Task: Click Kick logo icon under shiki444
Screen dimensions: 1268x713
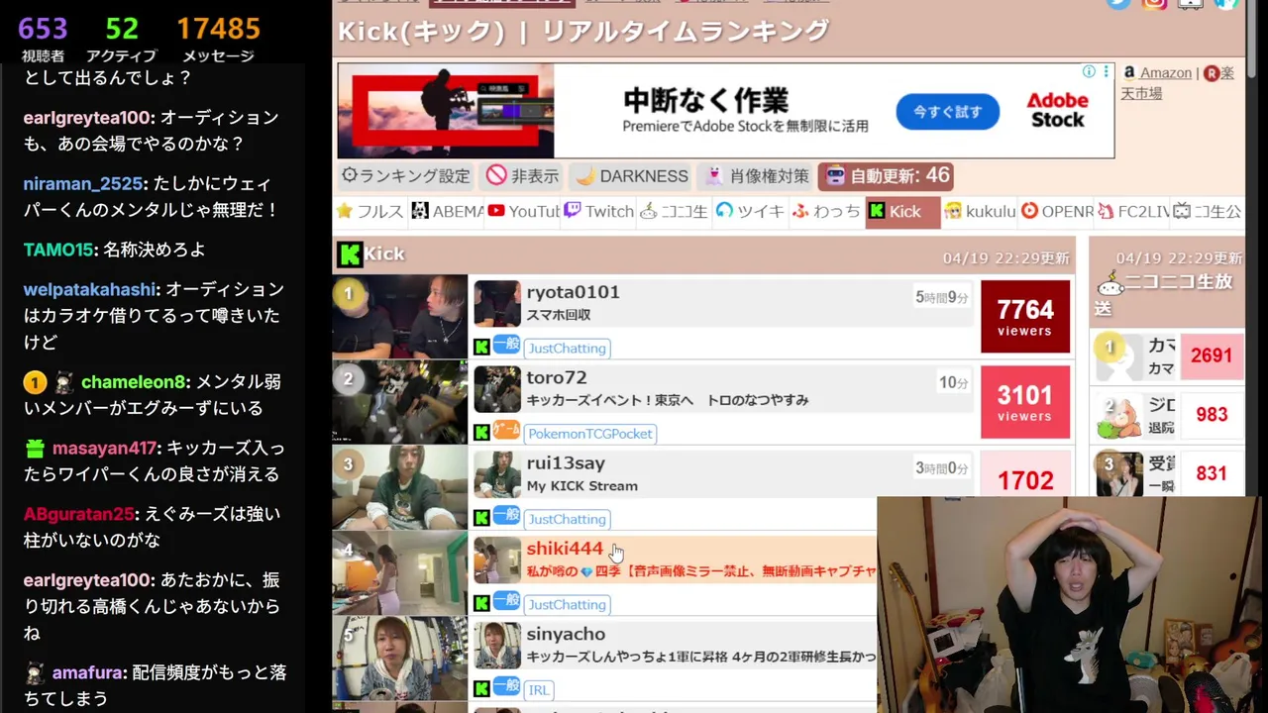Action: (x=481, y=603)
